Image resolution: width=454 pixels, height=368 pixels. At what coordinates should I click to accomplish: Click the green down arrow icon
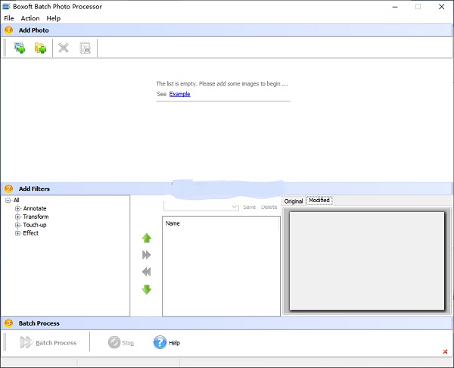point(147,289)
